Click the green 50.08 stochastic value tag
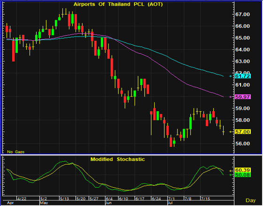The width and height of the screenshot is (263, 206). (243, 175)
